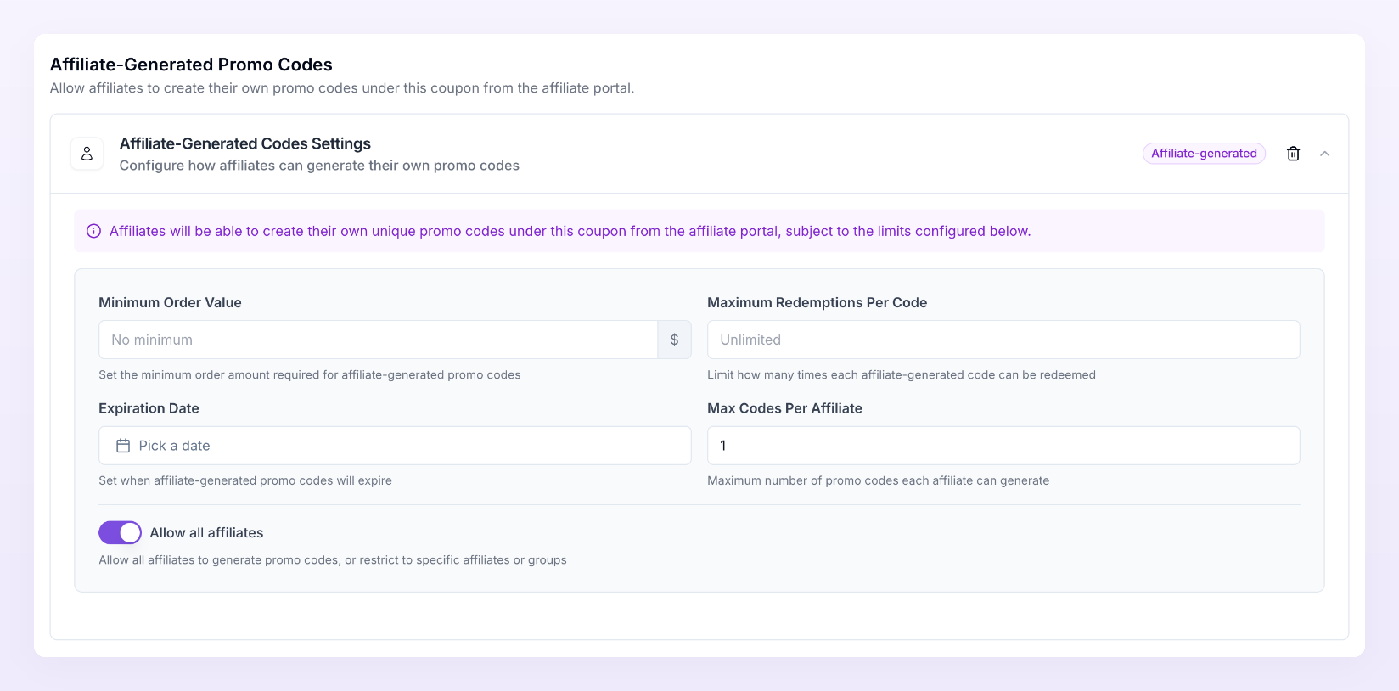Click 'Maximum number of promo codes' help text
The height and width of the screenshot is (691, 1399).
(879, 480)
